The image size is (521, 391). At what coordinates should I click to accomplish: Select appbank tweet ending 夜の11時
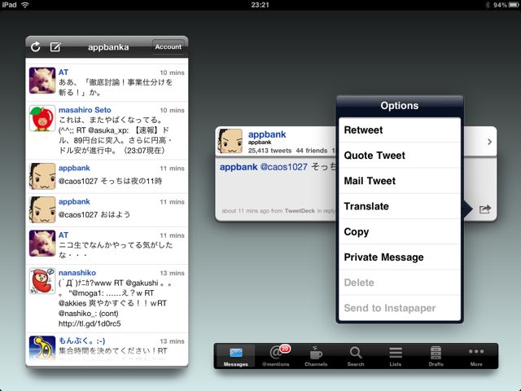coord(107,177)
